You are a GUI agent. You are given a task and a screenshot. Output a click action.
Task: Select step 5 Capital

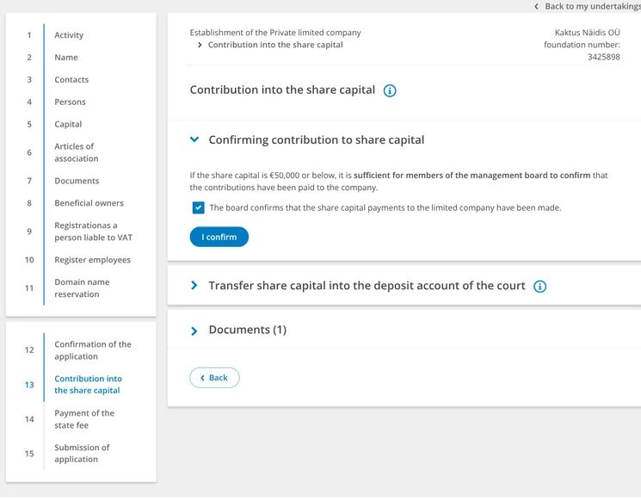point(68,124)
